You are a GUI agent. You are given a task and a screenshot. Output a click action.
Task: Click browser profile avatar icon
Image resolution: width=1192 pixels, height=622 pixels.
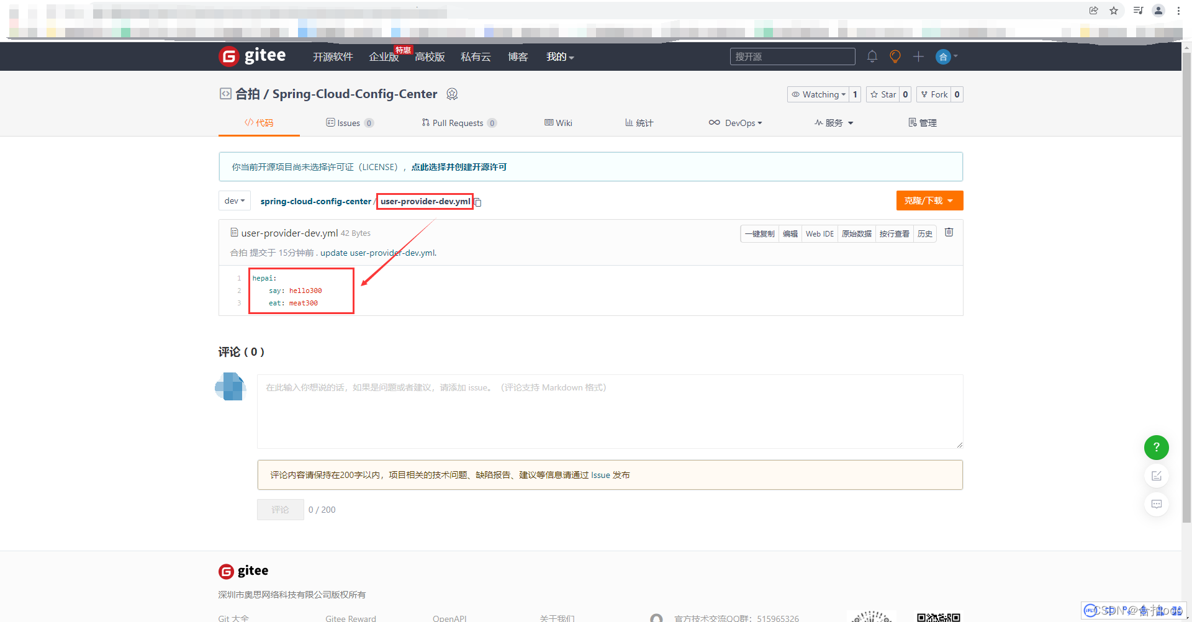(1158, 11)
